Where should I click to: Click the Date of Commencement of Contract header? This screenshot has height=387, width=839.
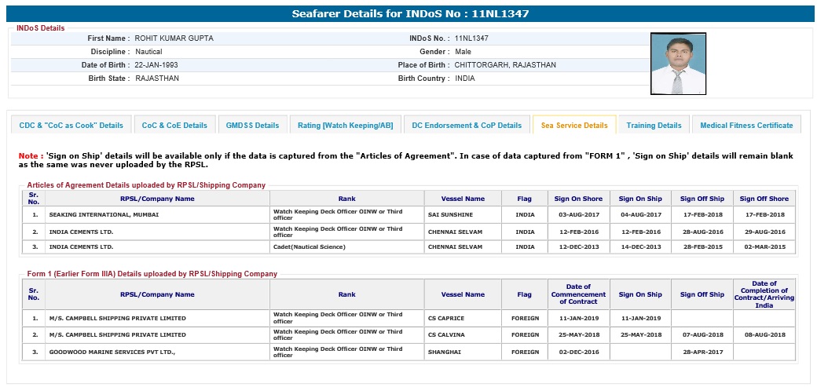pyautogui.click(x=584, y=294)
